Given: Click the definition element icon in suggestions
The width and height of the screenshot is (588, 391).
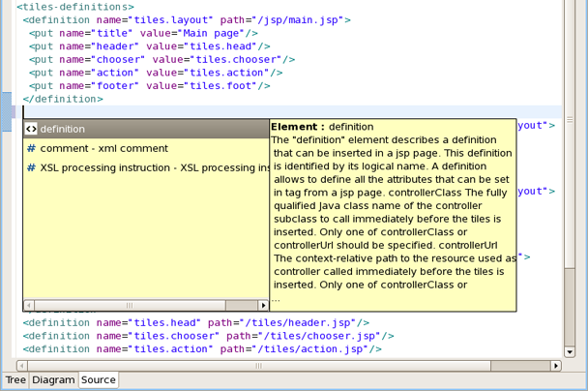Looking at the screenshot, I should pos(31,129).
